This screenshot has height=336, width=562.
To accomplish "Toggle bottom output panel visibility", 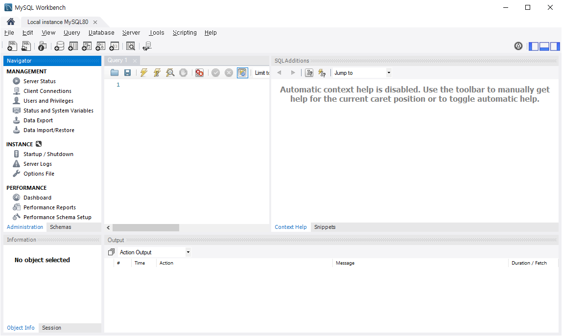I will [544, 46].
